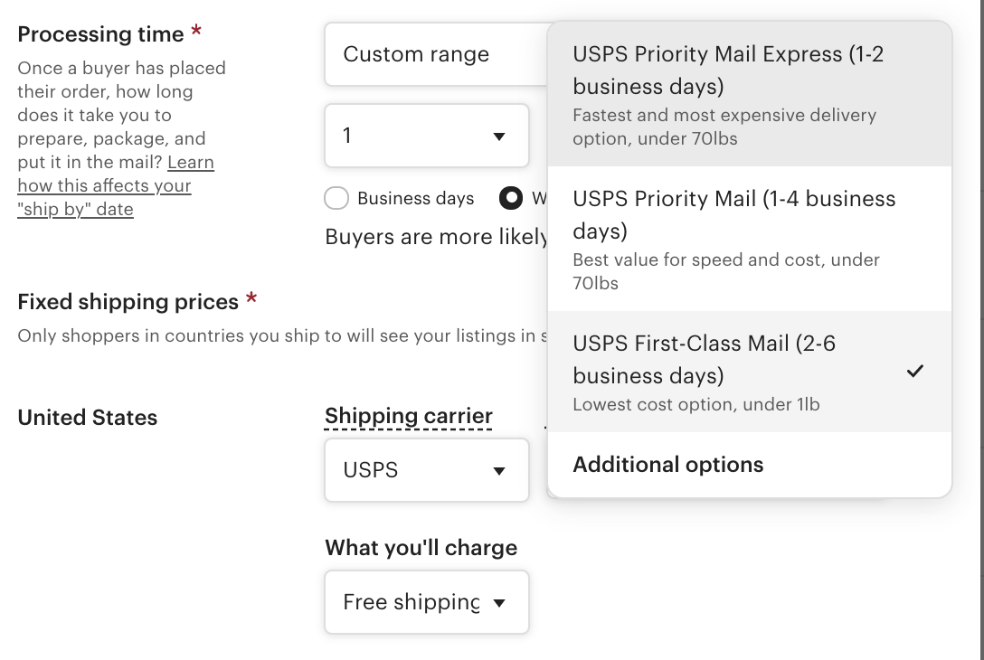Open the Free shipping charge dropdown
Image resolution: width=984 pixels, height=660 pixels.
(x=425, y=601)
